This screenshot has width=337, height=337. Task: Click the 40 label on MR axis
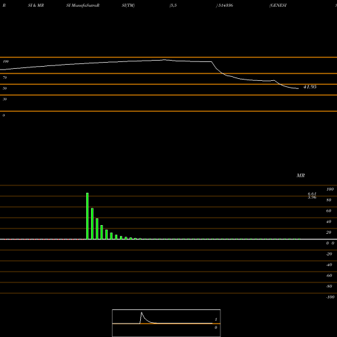(329, 222)
